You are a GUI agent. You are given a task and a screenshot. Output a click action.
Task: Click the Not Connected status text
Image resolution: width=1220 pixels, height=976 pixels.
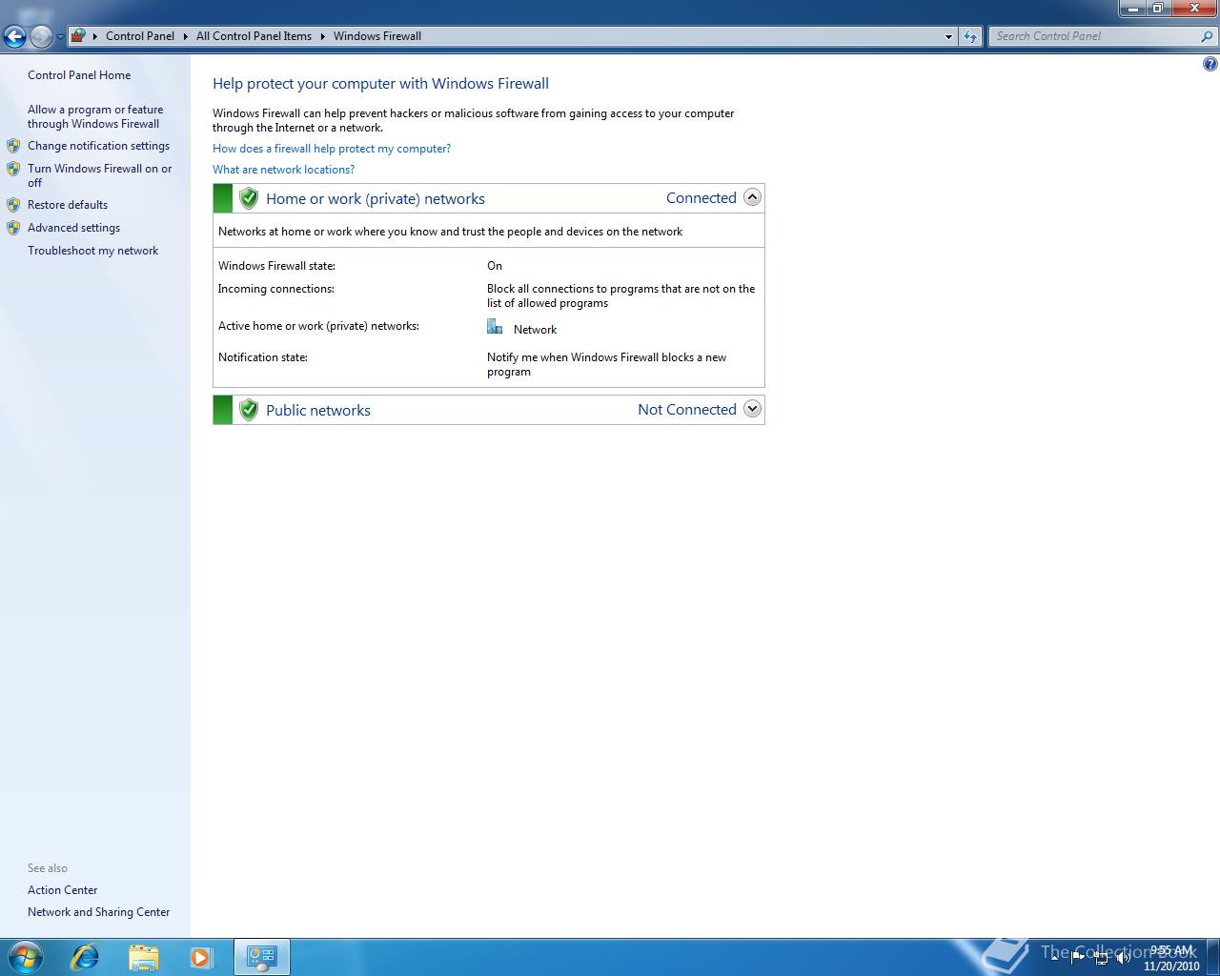tap(687, 410)
